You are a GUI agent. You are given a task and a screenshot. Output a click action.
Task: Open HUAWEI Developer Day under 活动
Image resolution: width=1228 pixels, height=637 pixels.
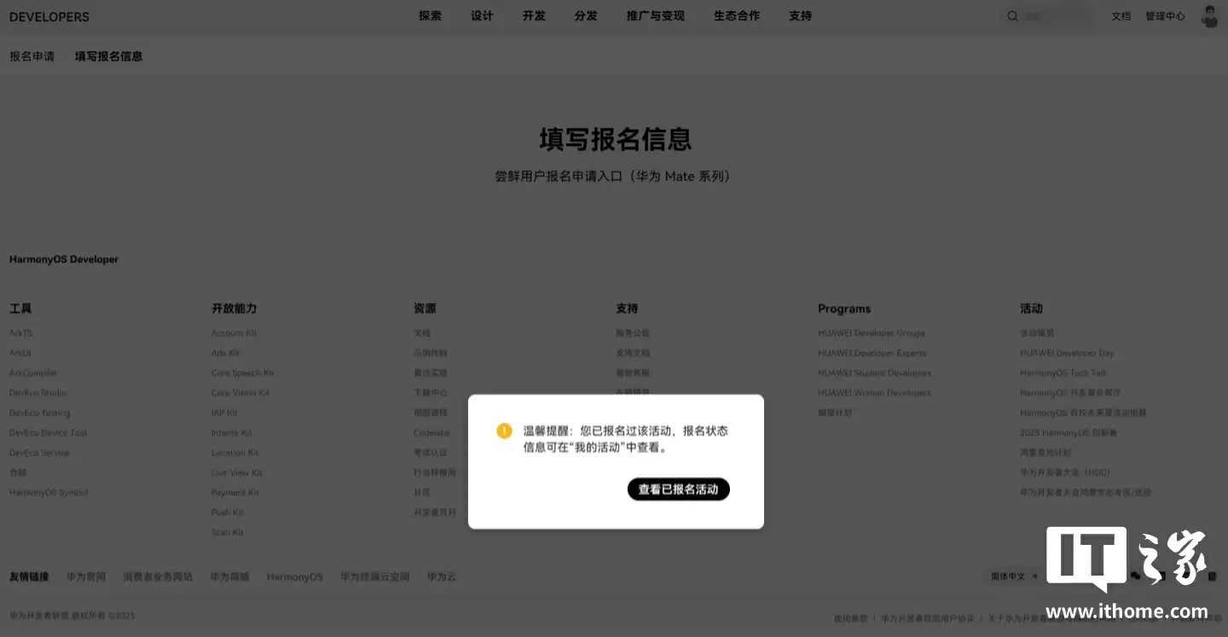tap(1067, 352)
